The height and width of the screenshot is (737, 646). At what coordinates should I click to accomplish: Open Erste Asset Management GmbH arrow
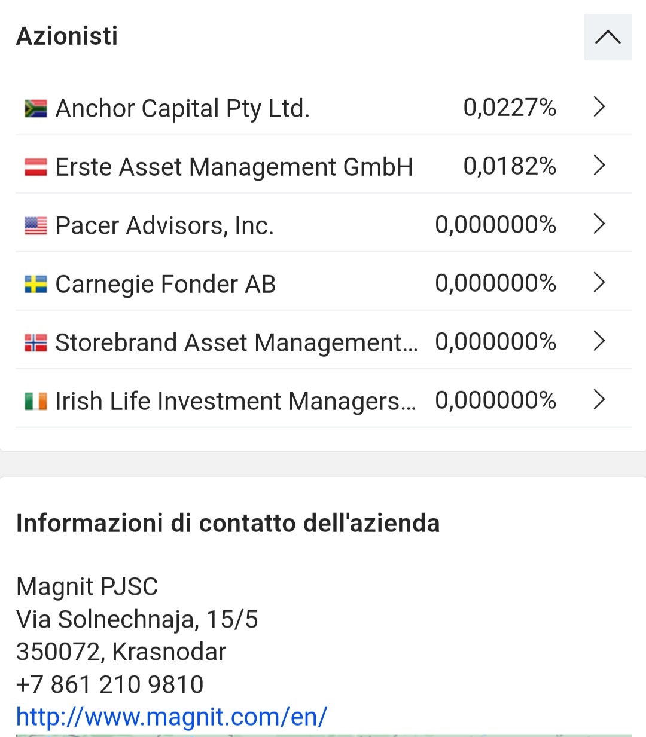pos(599,166)
